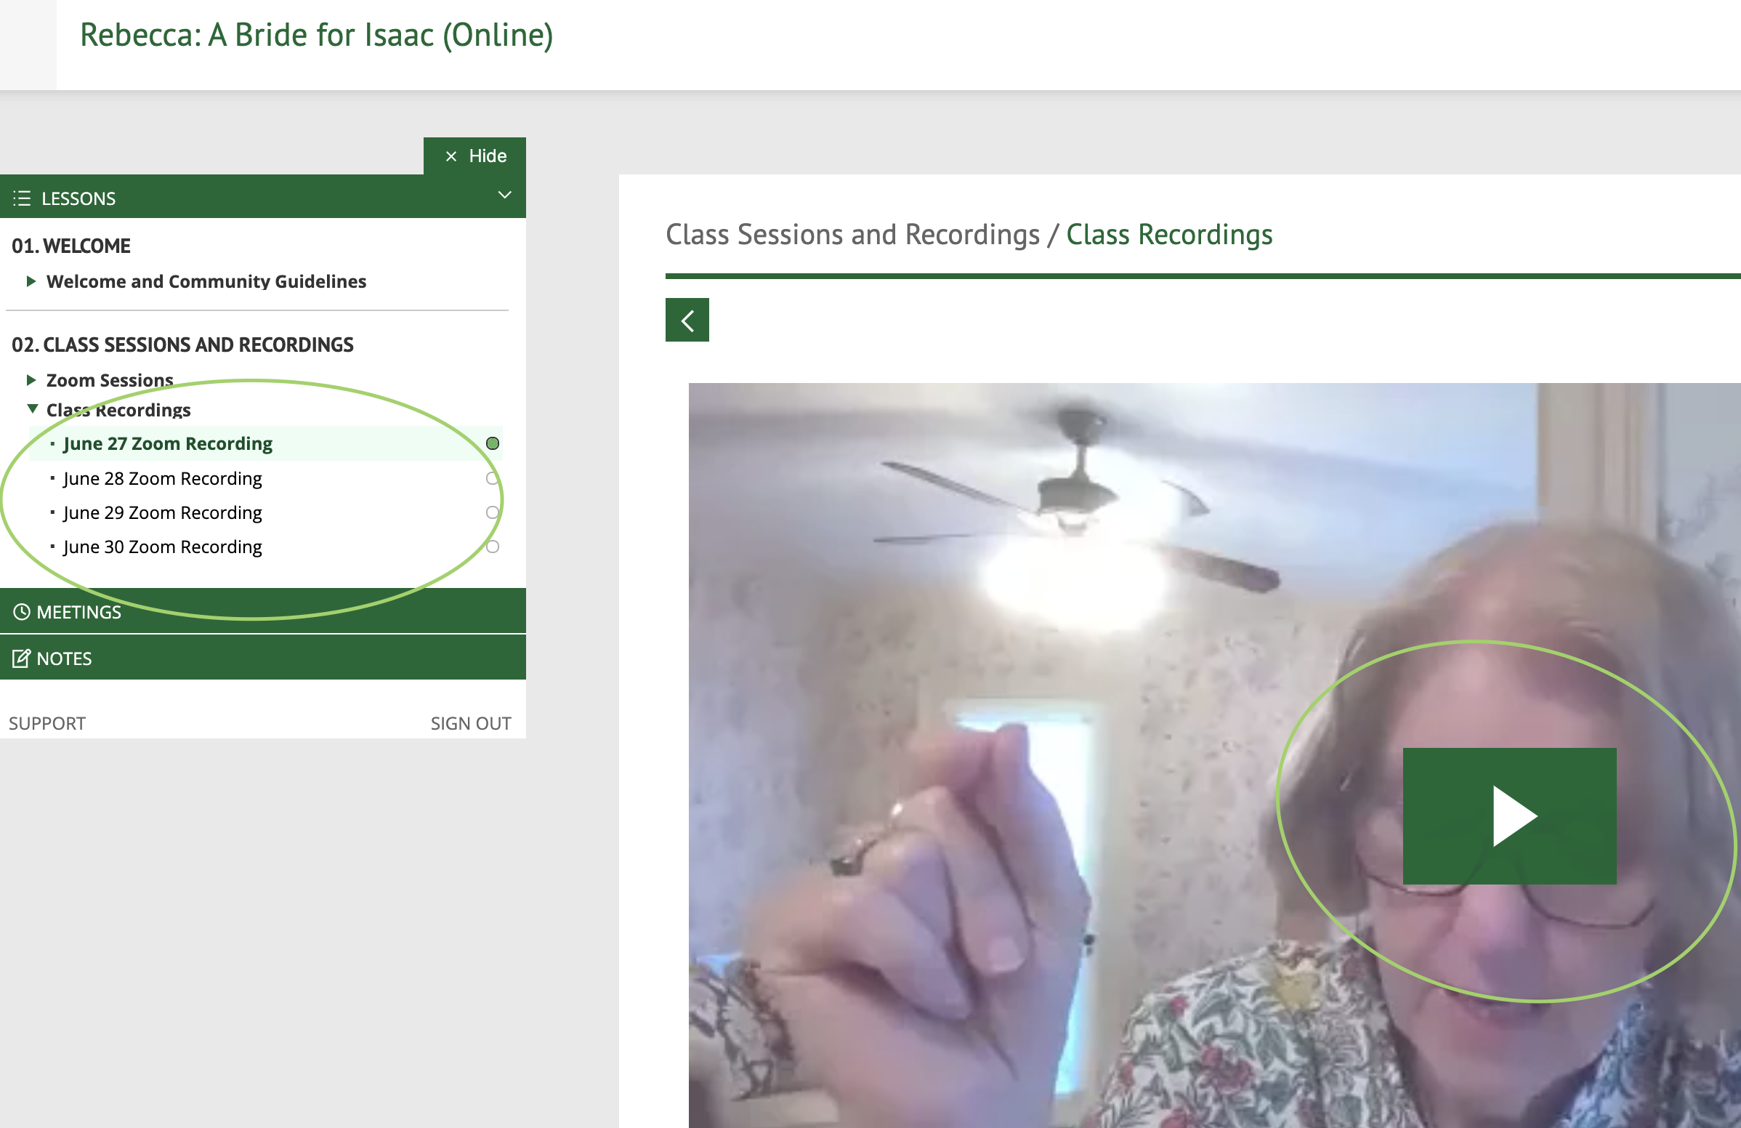Click the Class Recordings breadcrumb title
Viewport: 1741px width, 1128px height.
pos(1169,235)
